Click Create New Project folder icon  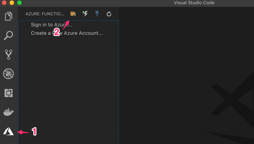click(x=73, y=14)
